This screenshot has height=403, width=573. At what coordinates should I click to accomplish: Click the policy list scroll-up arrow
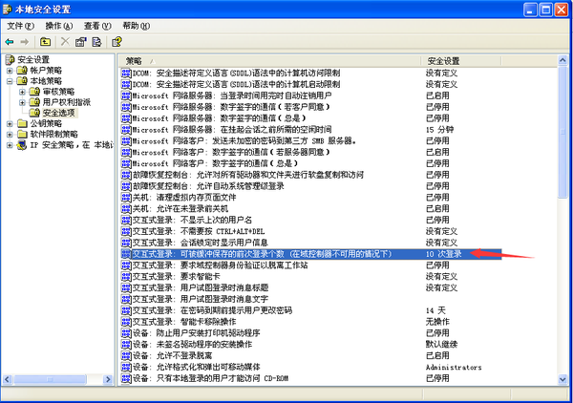pos(562,60)
